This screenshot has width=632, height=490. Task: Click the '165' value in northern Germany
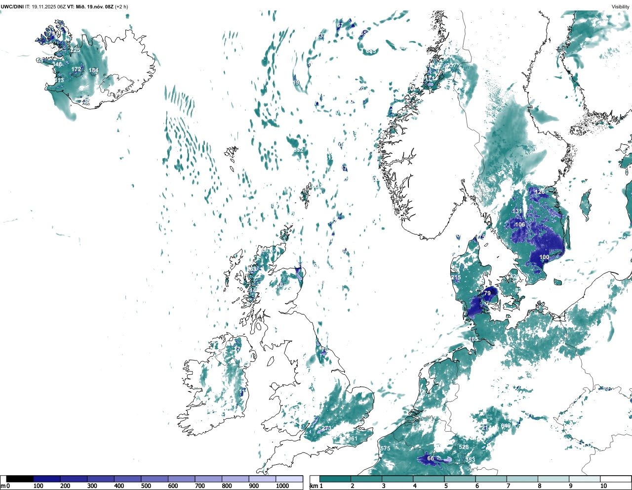point(474,339)
